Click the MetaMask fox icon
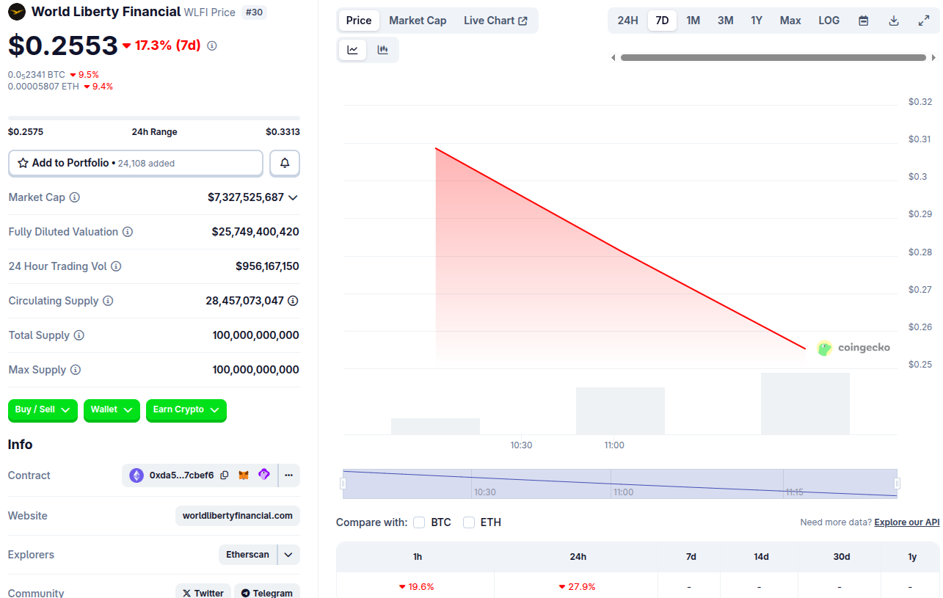 coord(244,475)
